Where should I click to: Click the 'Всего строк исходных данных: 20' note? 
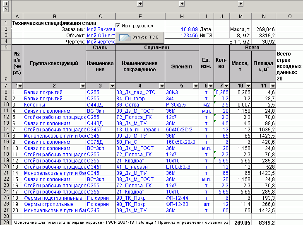[x=289, y=66]
